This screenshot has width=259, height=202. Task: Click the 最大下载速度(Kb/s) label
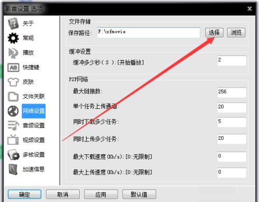pyautogui.click(x=112, y=157)
